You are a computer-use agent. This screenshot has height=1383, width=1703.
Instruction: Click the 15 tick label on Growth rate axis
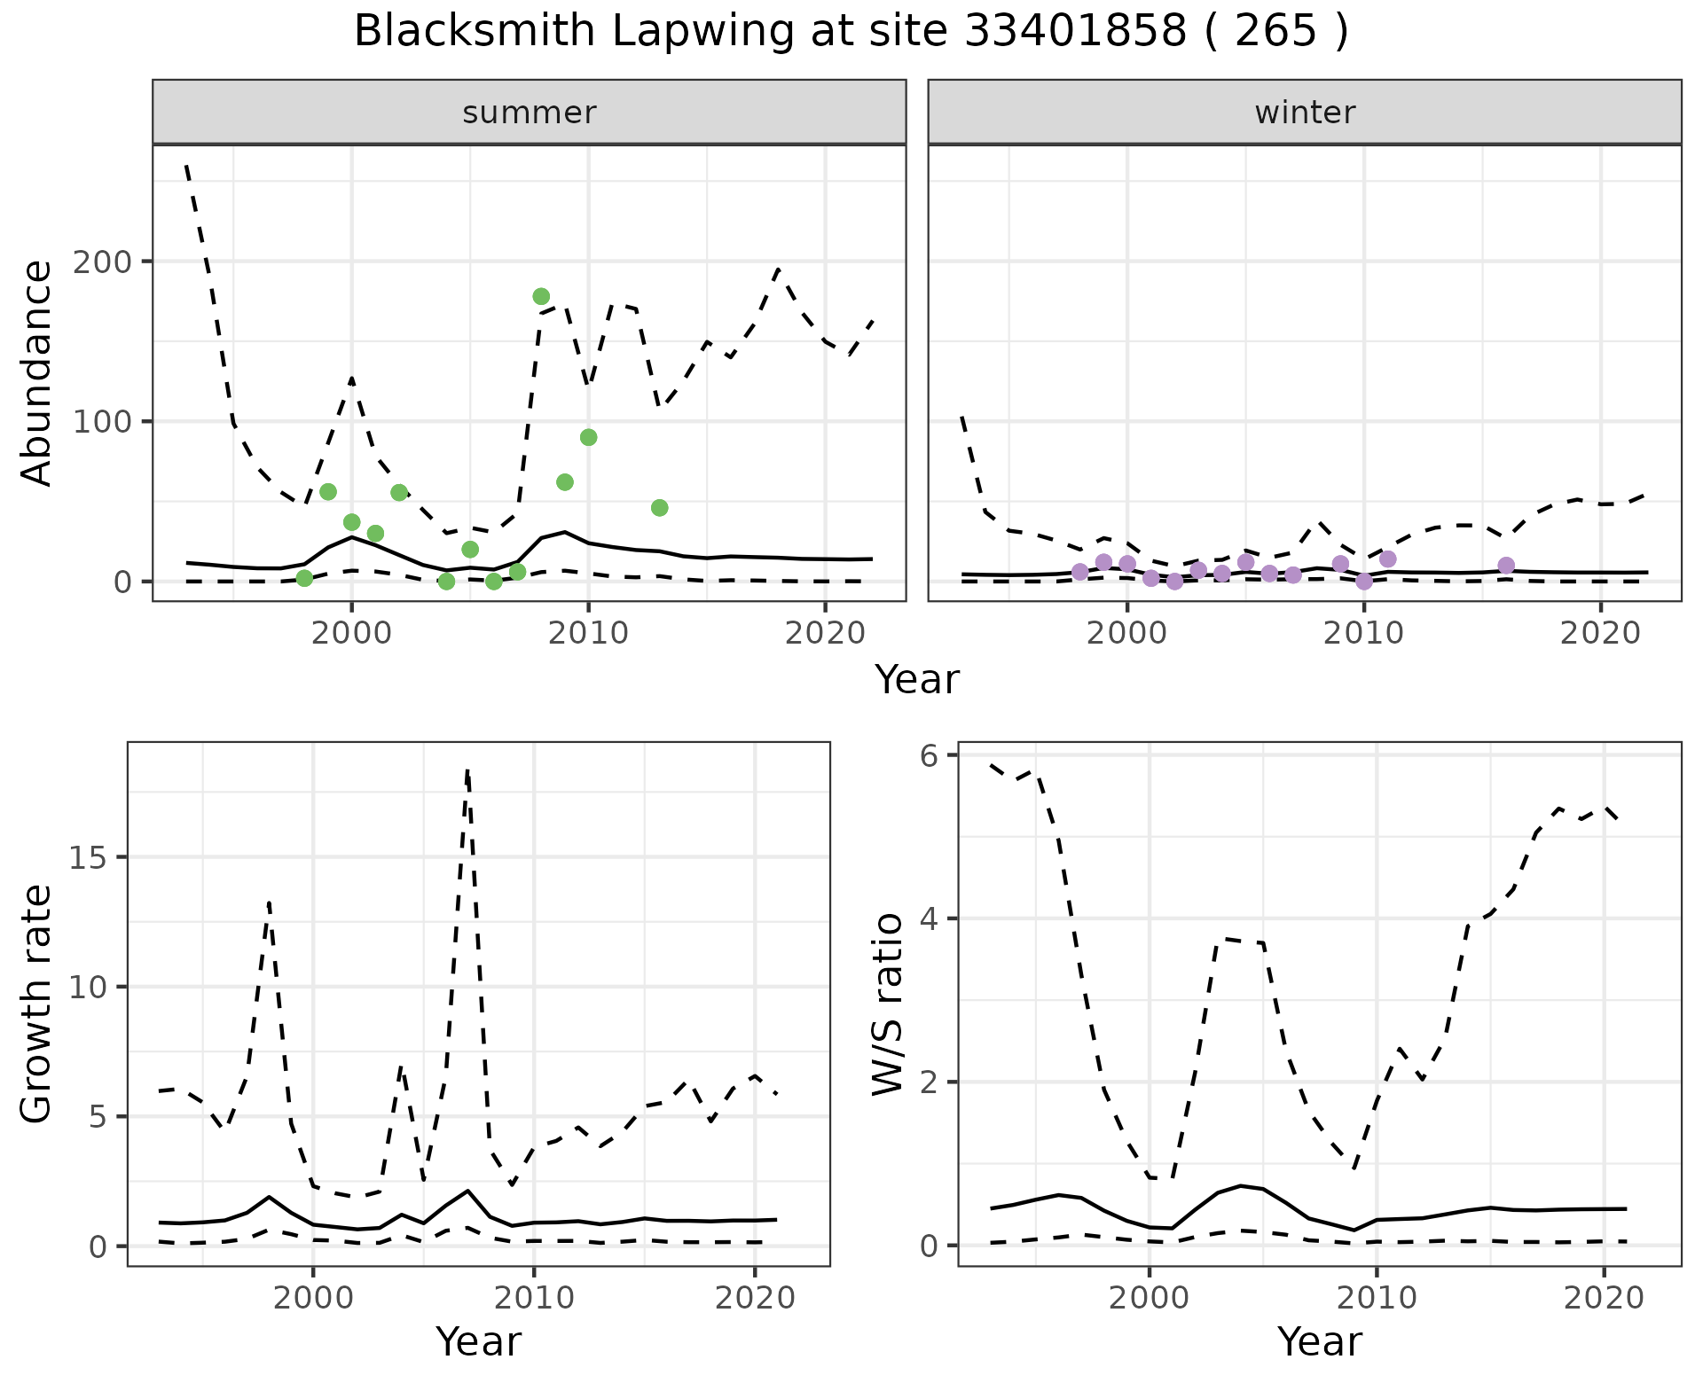87,857
